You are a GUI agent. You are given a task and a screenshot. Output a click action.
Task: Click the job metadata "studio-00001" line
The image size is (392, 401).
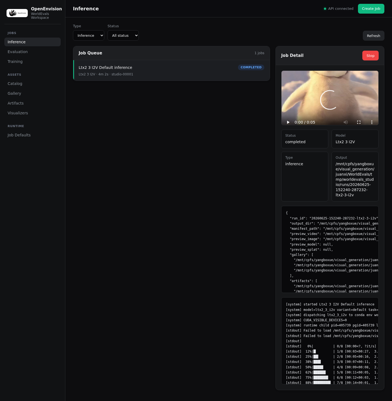[x=106, y=74]
